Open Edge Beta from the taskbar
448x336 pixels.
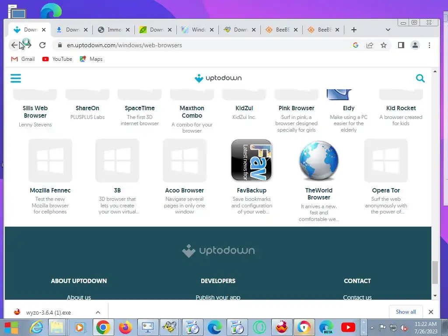pyautogui.click(x=326, y=327)
